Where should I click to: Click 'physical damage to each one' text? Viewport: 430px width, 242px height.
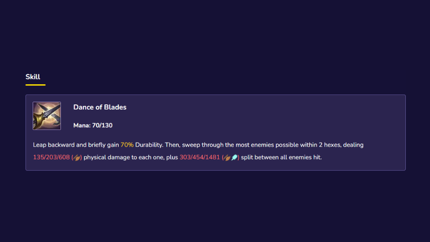click(x=123, y=158)
